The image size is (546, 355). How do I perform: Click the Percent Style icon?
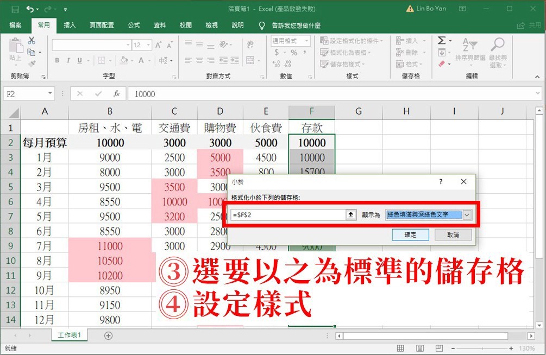coord(294,53)
